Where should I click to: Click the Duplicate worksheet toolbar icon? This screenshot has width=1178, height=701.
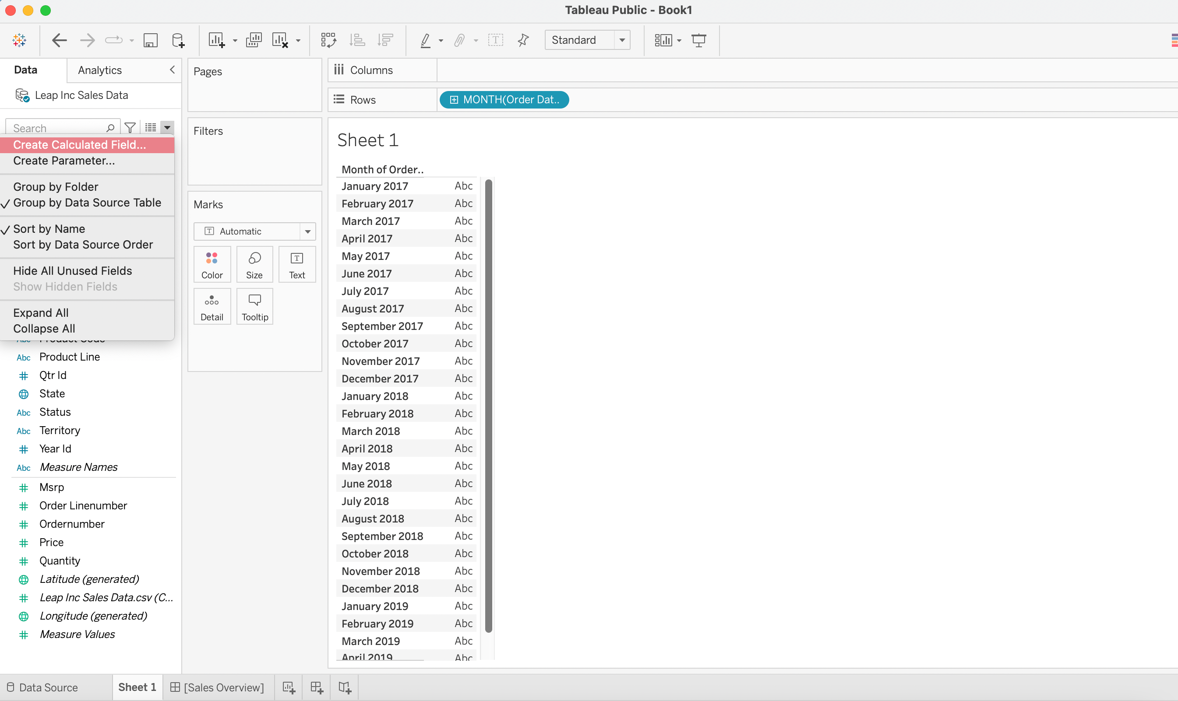(x=254, y=40)
